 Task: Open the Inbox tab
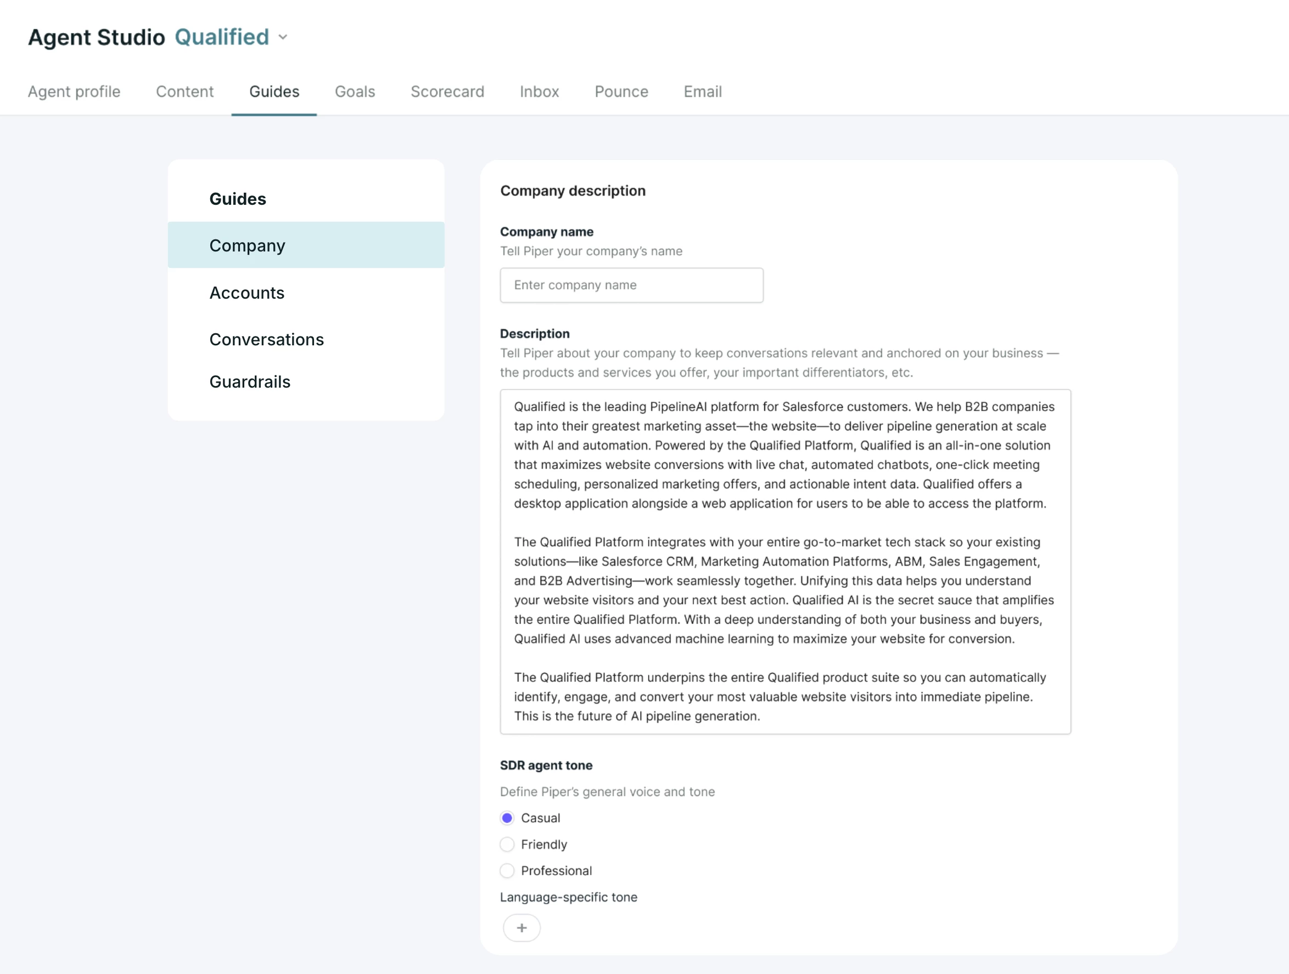(540, 92)
